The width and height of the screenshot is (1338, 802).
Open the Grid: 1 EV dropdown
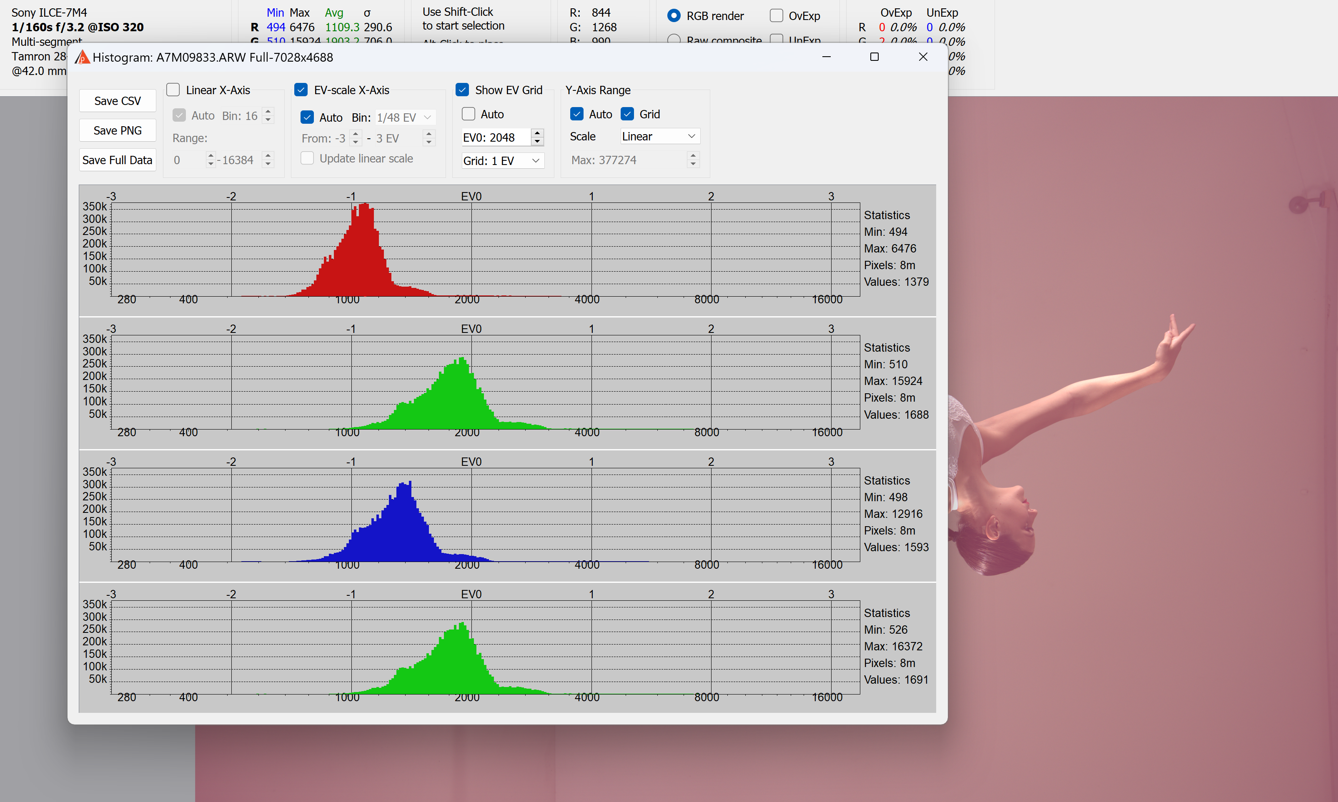tap(502, 160)
